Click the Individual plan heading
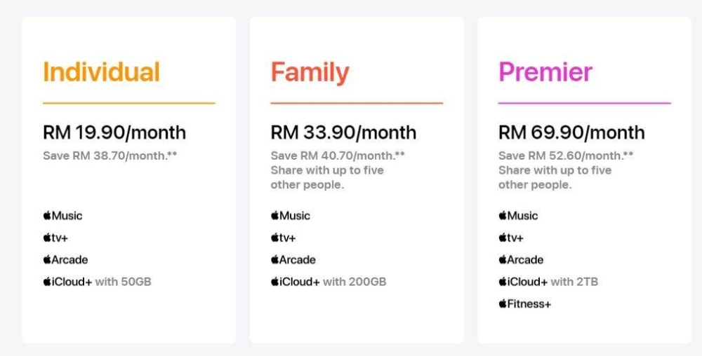Viewport: 702px width, 356px height. (x=102, y=72)
